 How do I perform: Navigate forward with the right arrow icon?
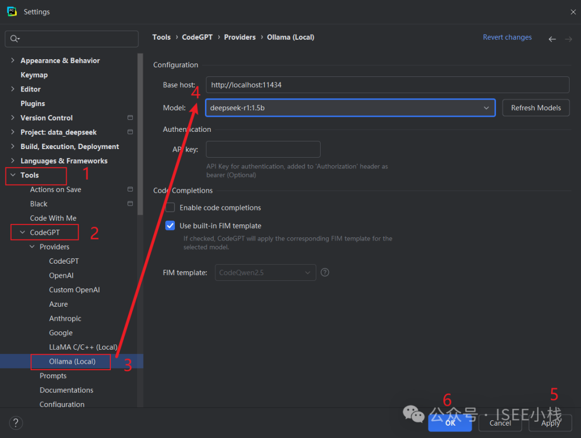[569, 39]
